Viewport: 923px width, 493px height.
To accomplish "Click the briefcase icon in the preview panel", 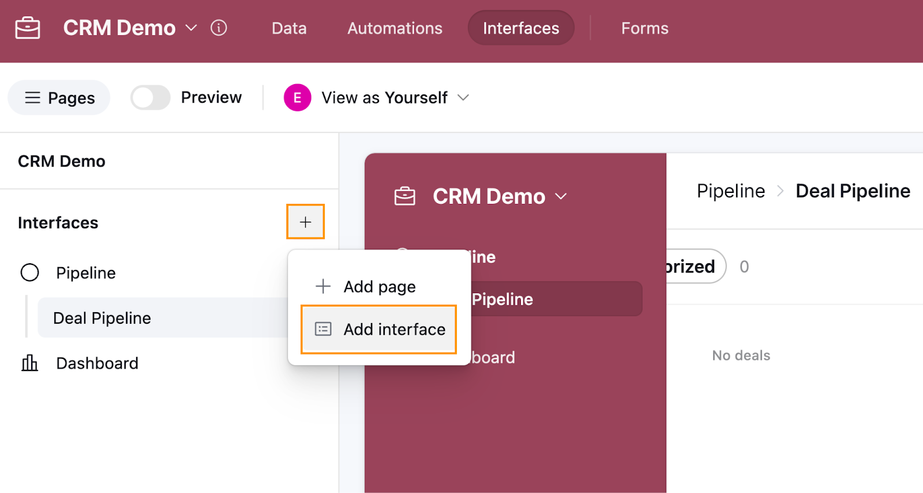I will coord(405,196).
